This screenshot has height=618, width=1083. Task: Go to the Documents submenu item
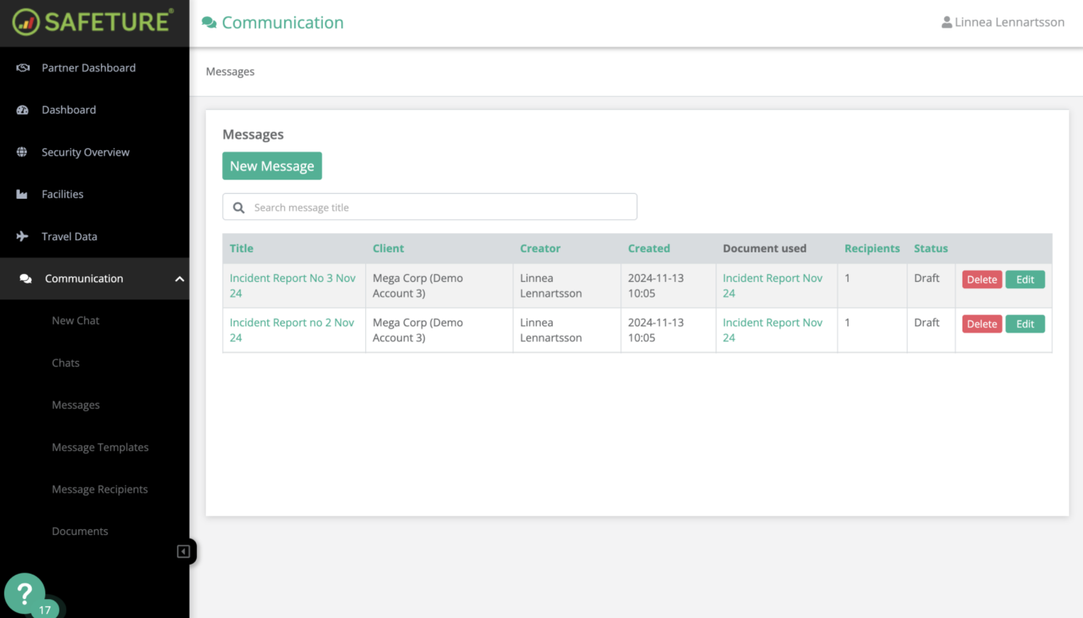(x=80, y=531)
